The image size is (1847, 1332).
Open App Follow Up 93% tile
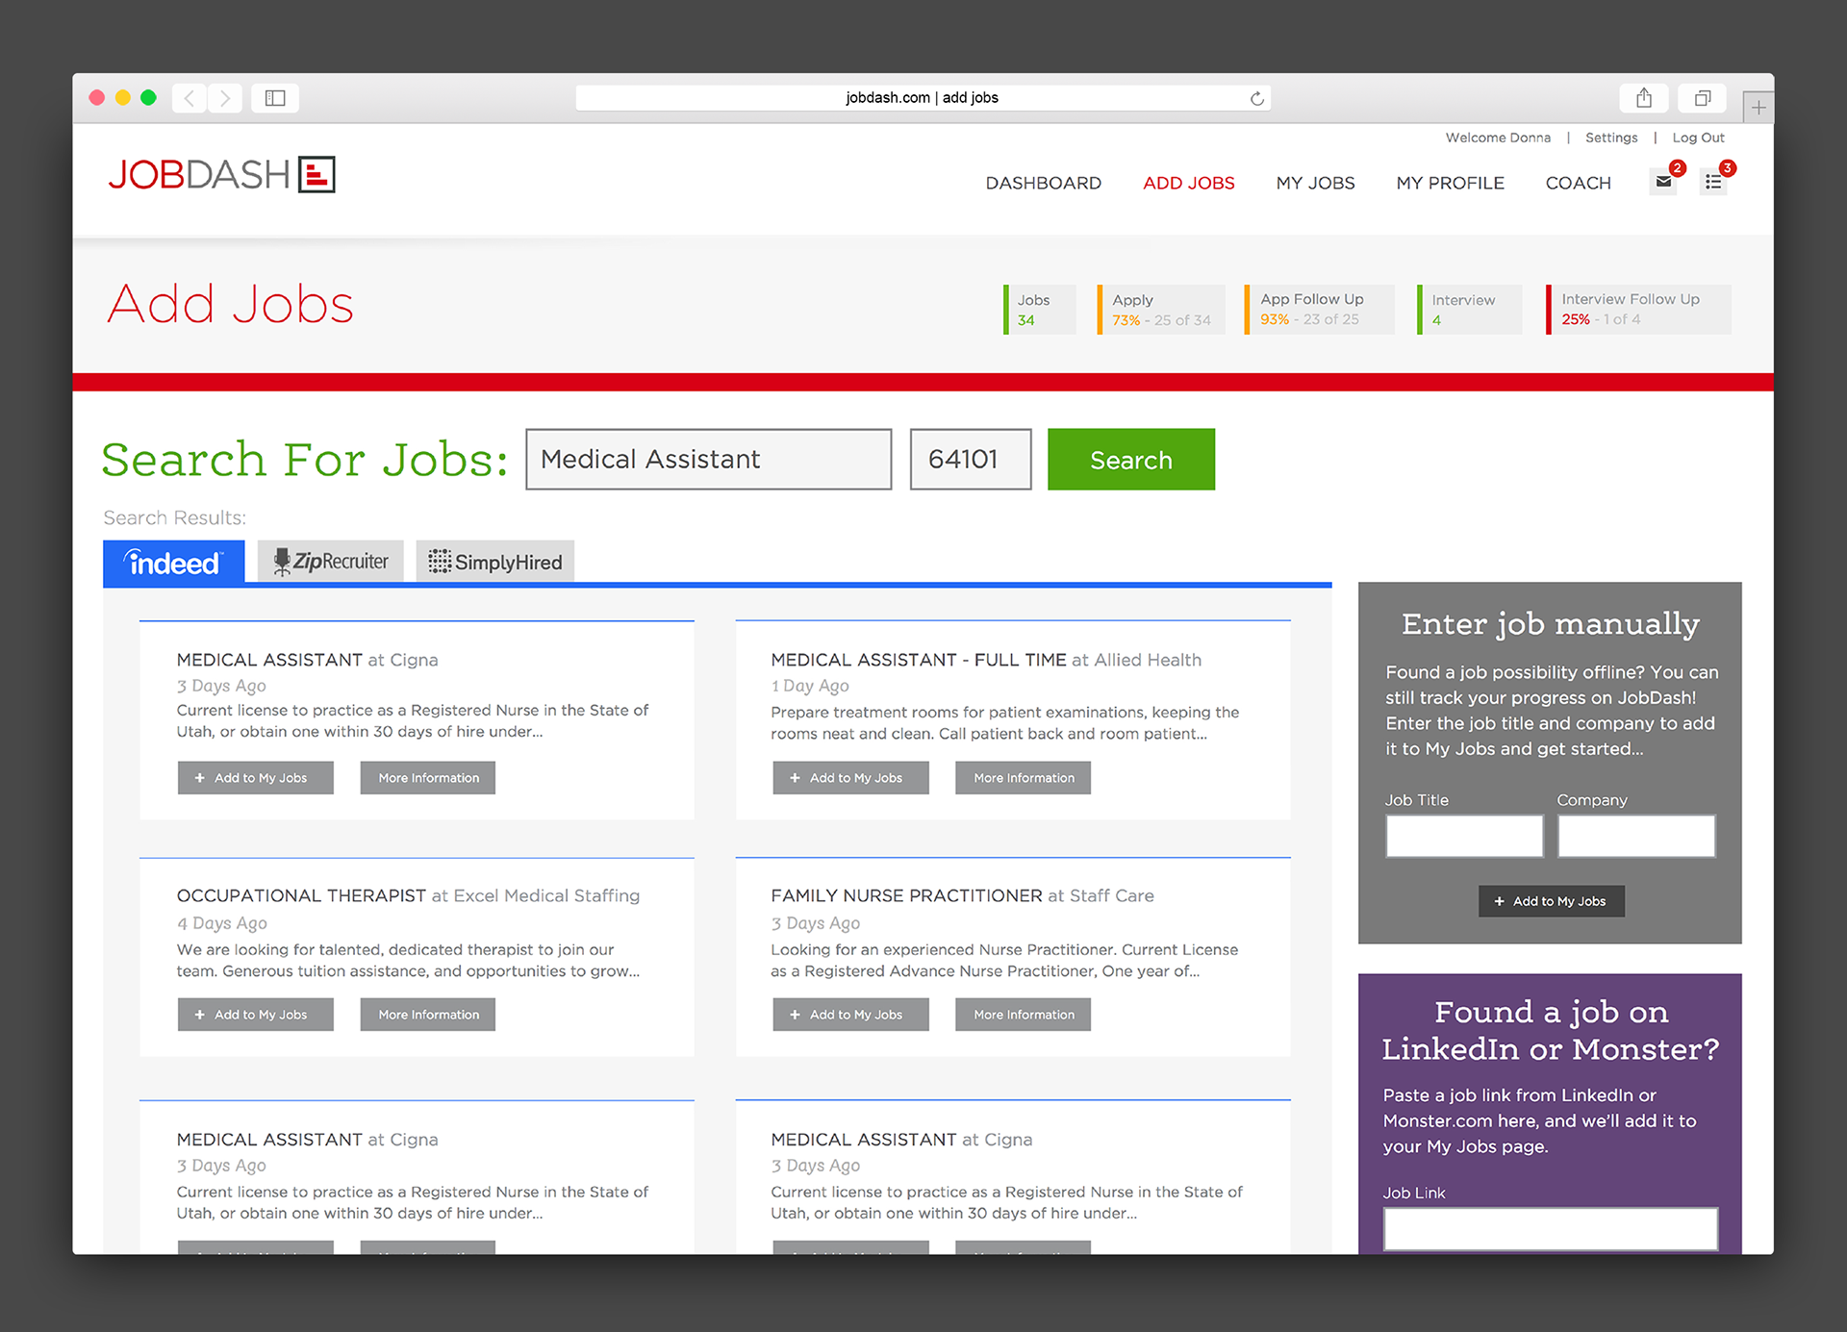[x=1319, y=310]
